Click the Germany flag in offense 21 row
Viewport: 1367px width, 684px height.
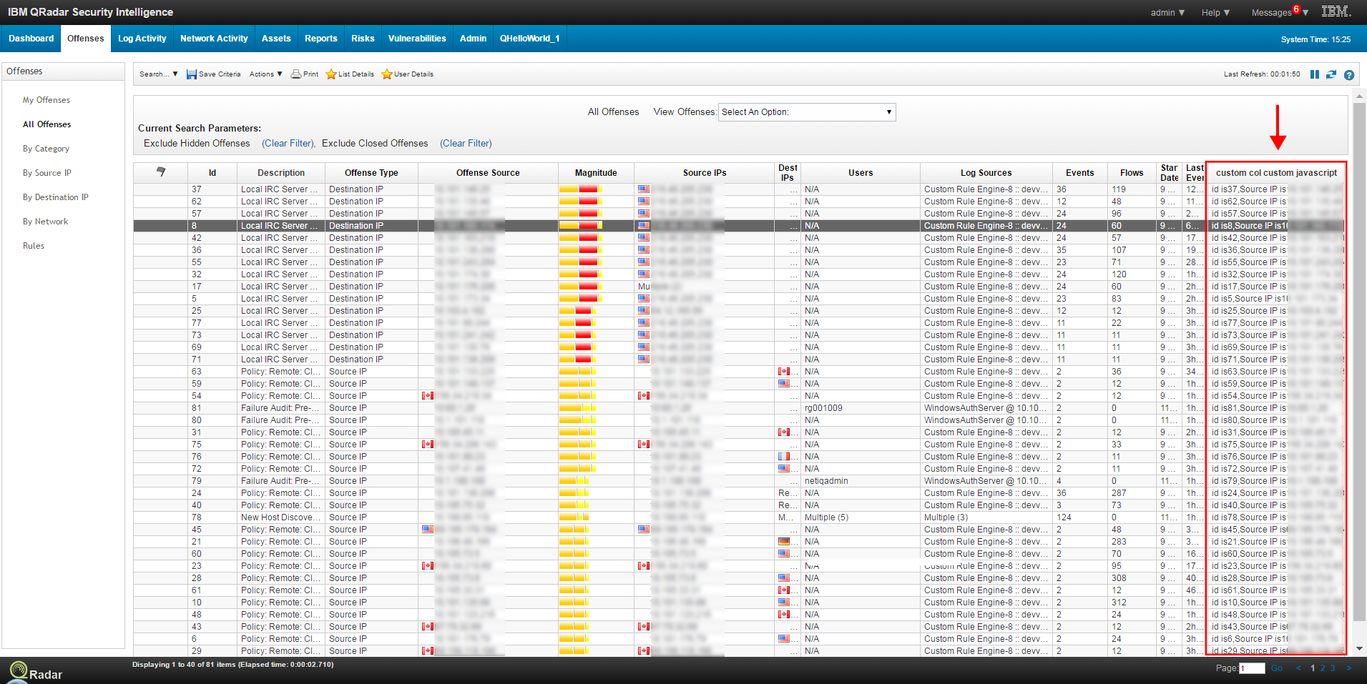(784, 542)
